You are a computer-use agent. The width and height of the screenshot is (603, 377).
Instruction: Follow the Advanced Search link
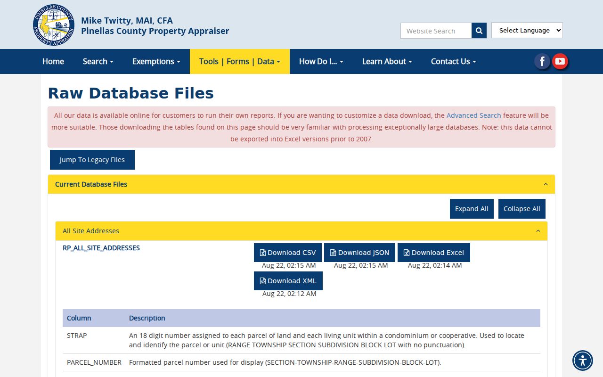tap(474, 115)
